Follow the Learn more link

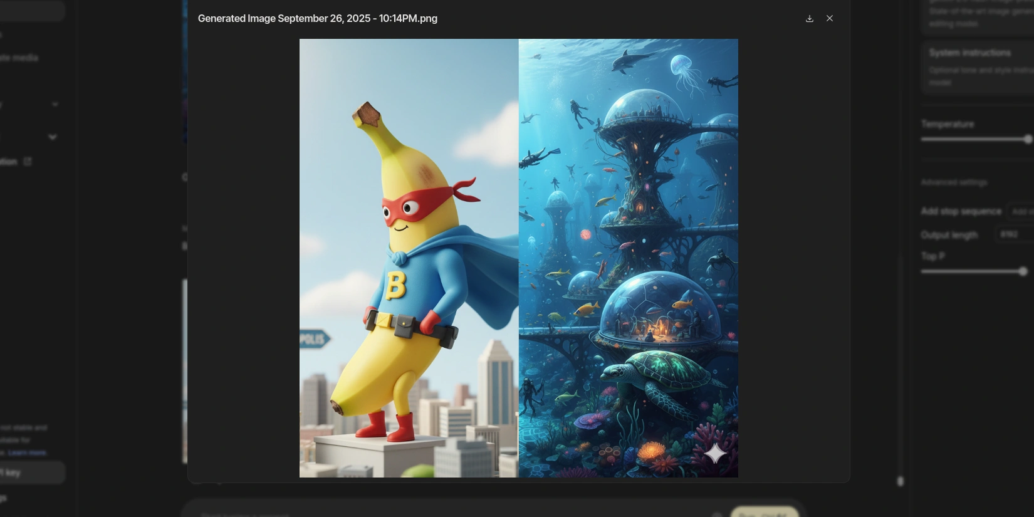(27, 452)
